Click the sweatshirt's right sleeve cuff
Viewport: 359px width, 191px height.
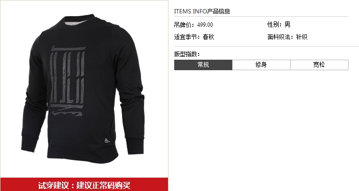point(135,145)
